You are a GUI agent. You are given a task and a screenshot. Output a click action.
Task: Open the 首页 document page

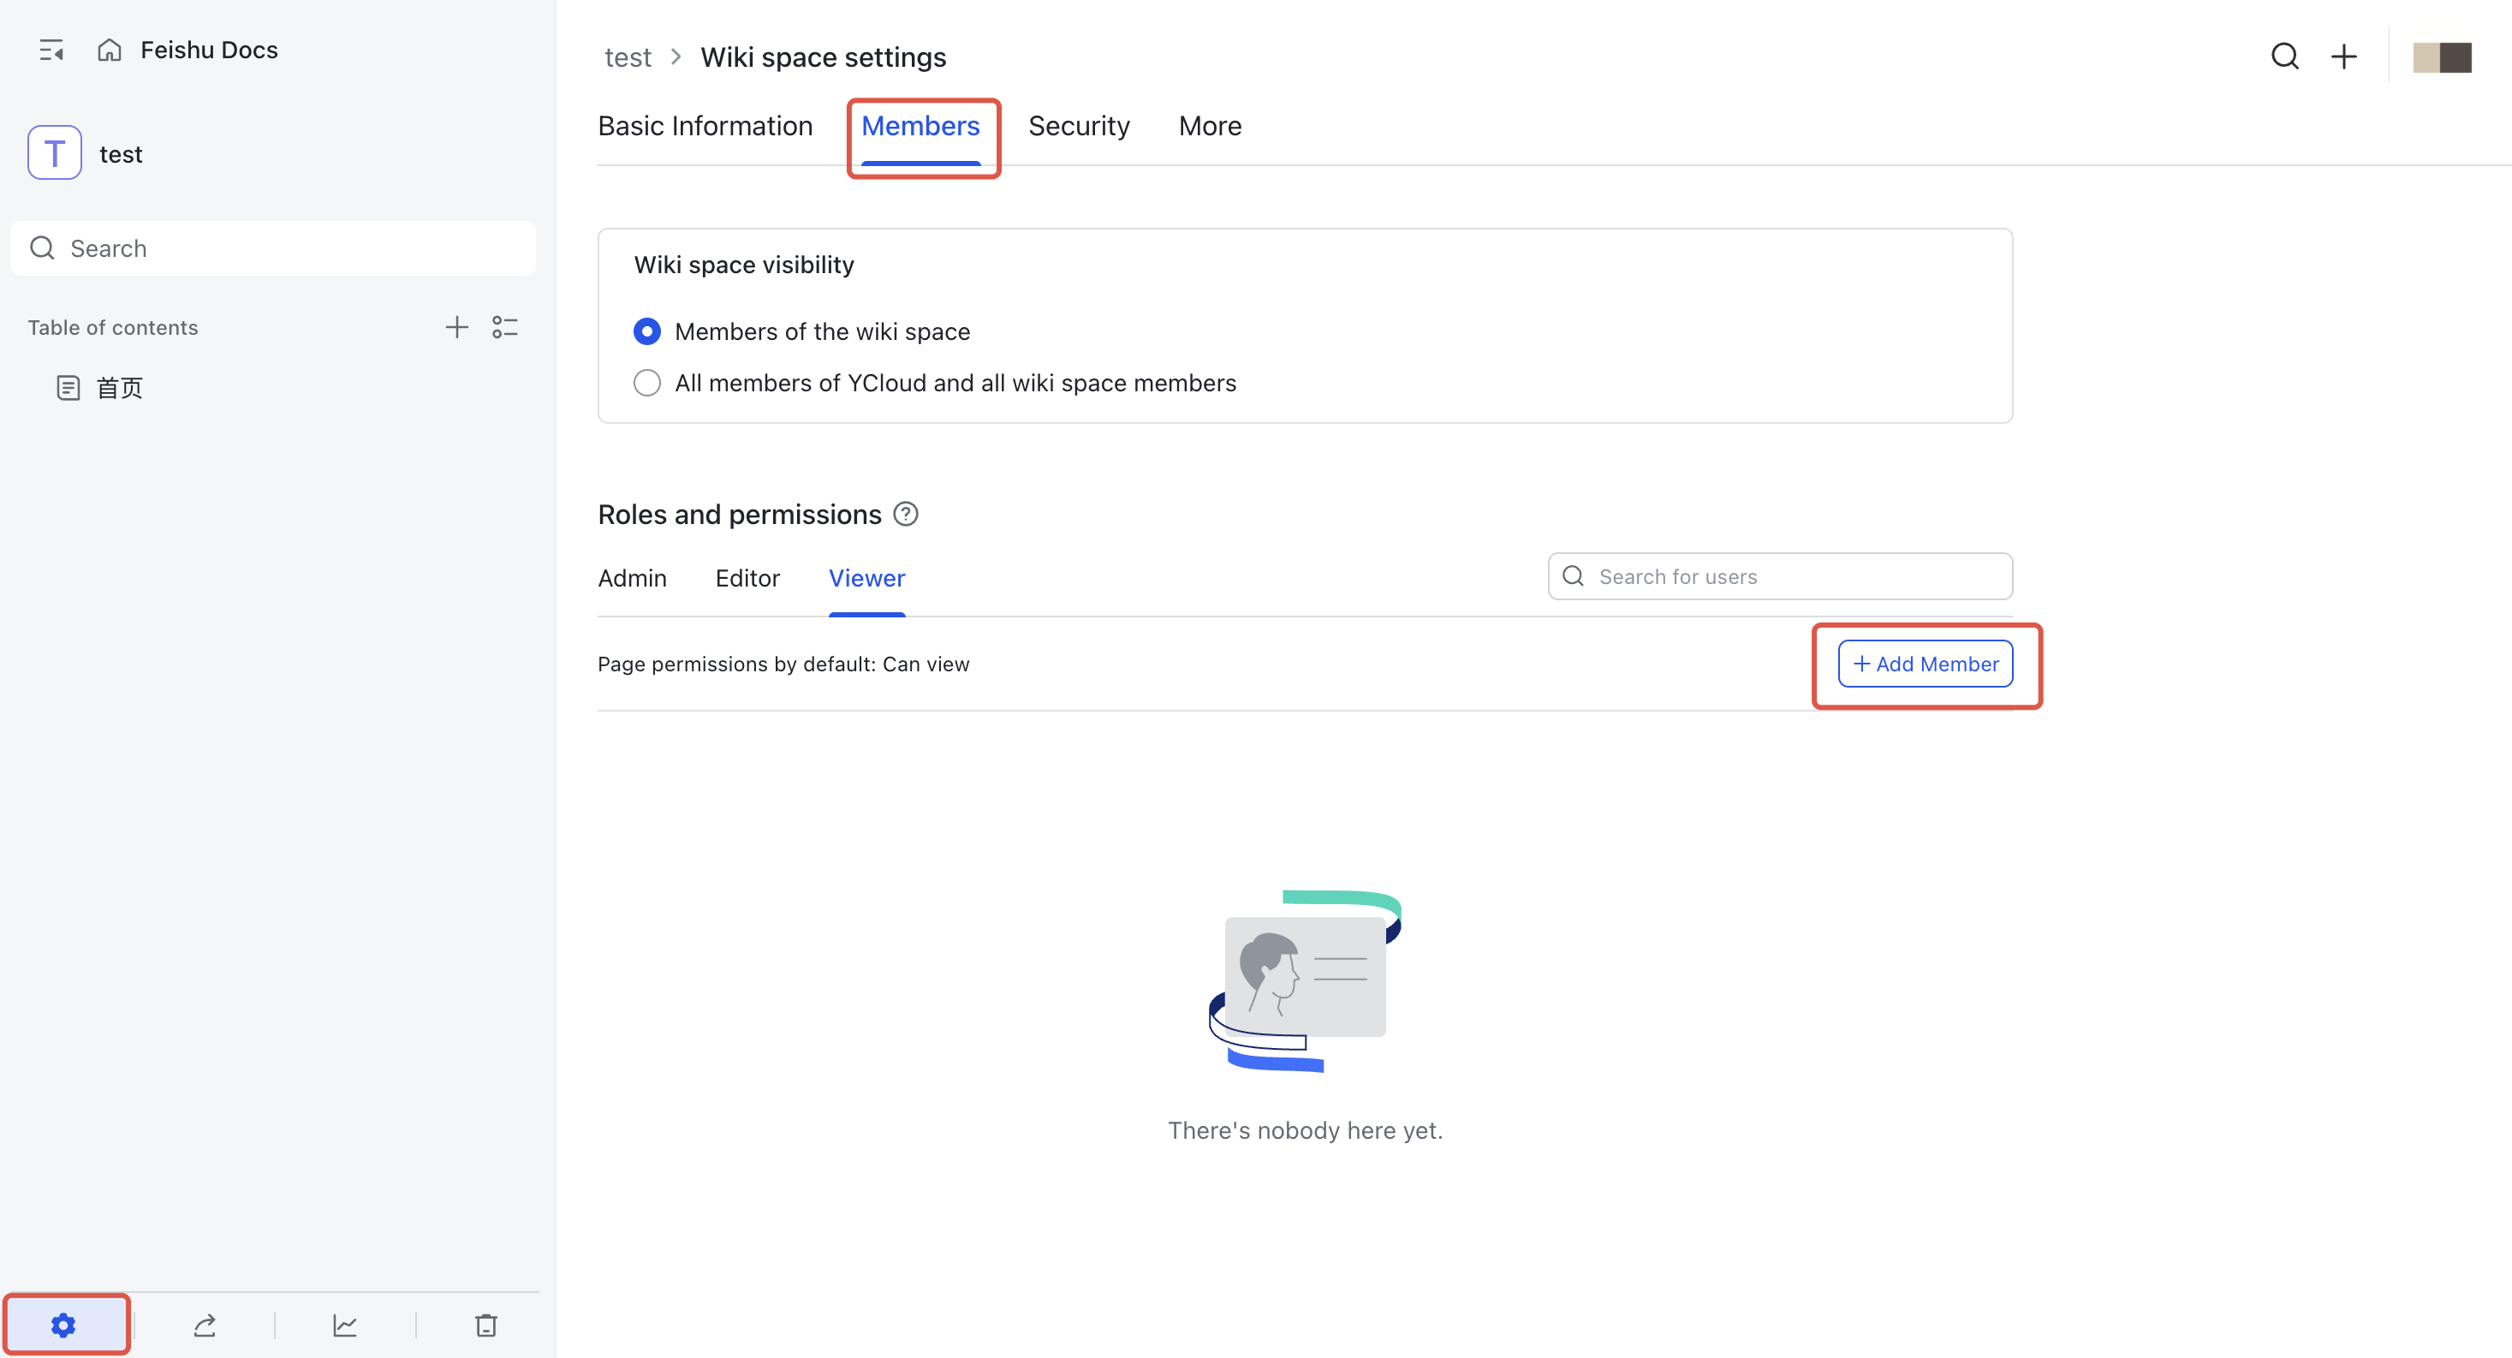(x=100, y=388)
